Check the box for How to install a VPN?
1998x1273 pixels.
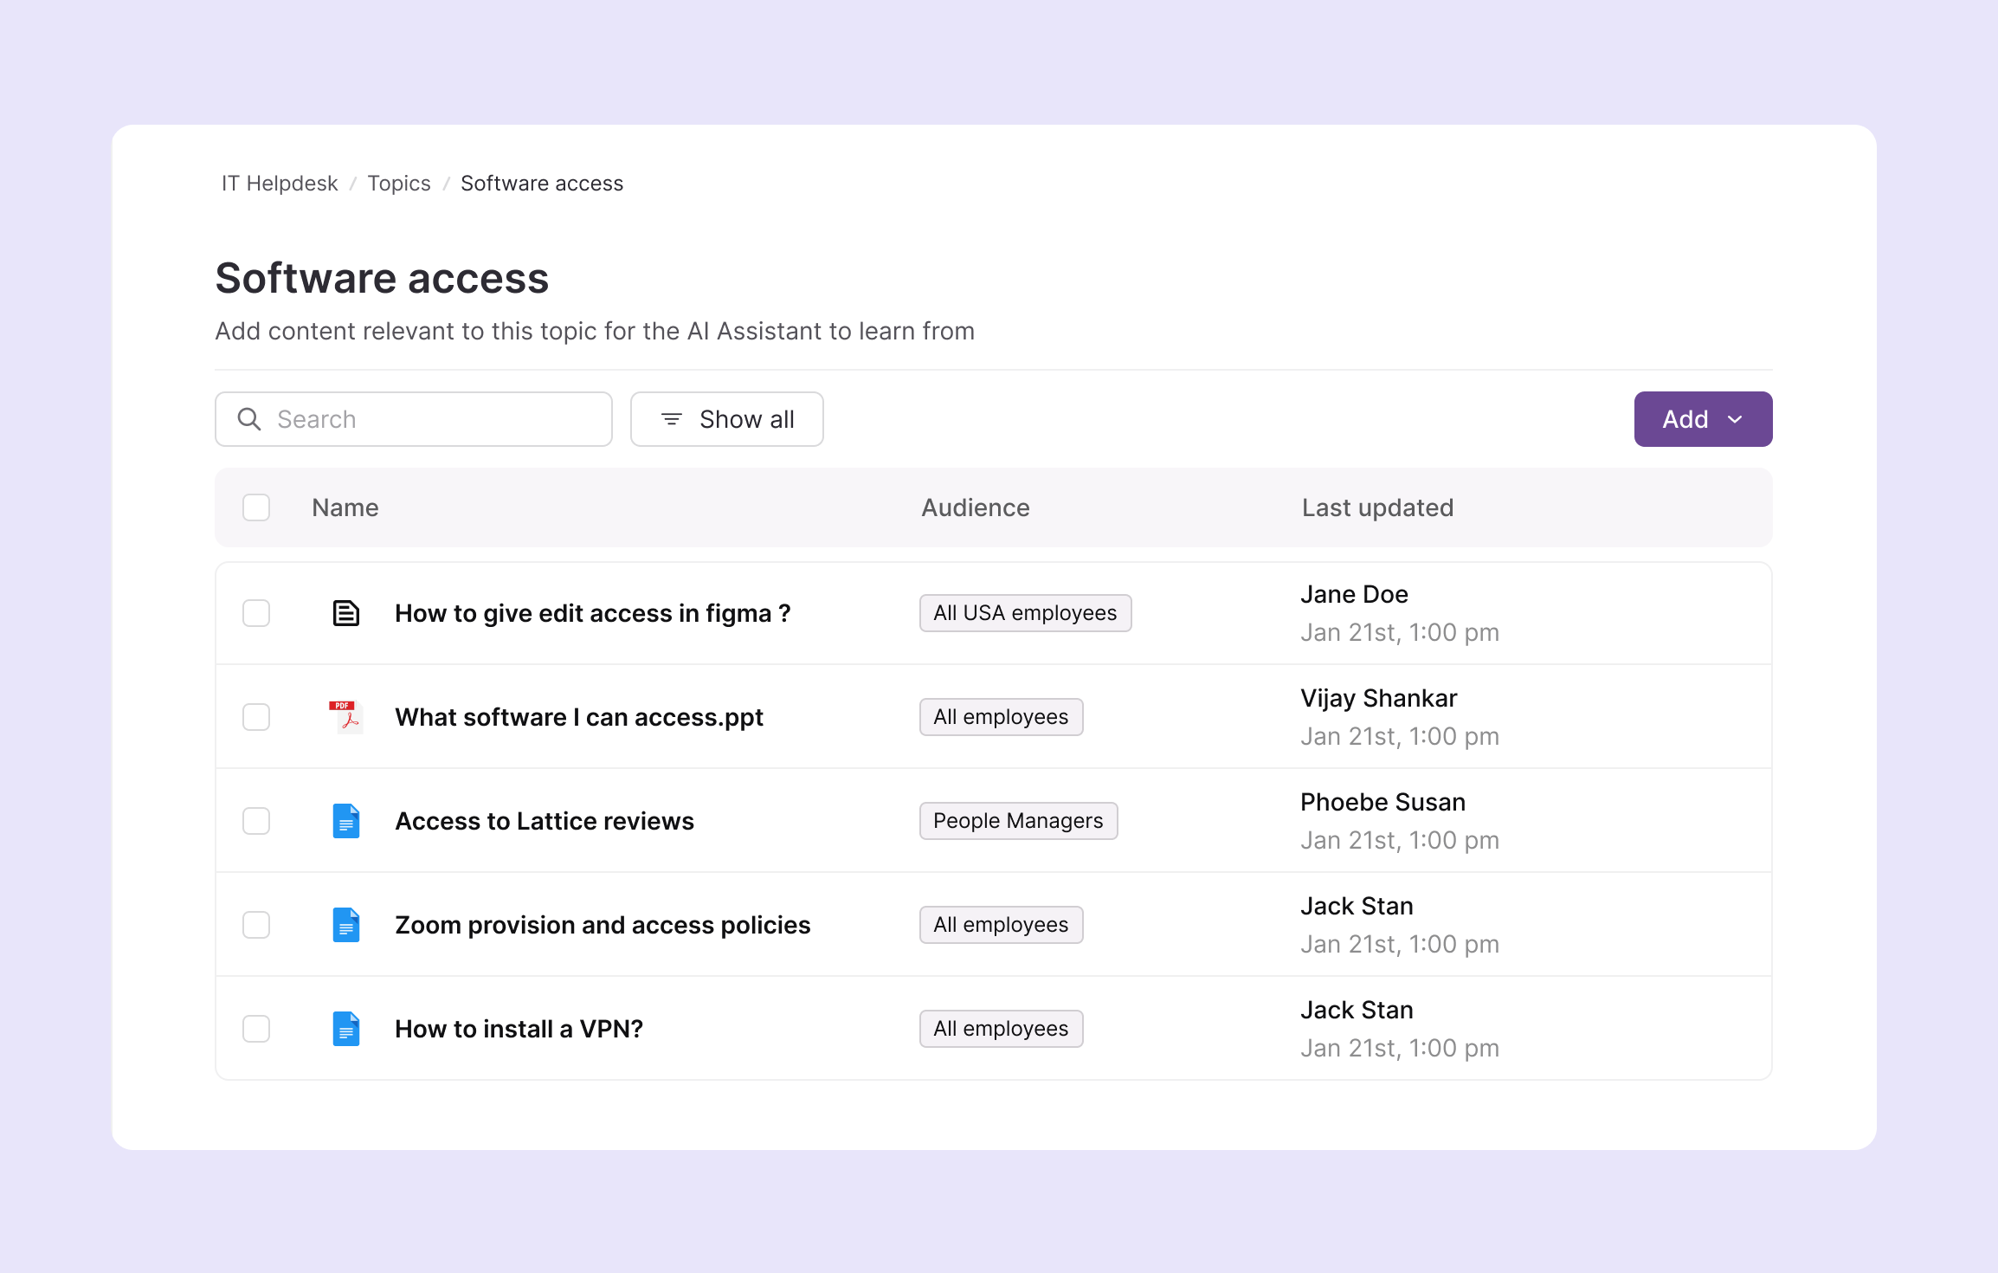coord(256,1029)
